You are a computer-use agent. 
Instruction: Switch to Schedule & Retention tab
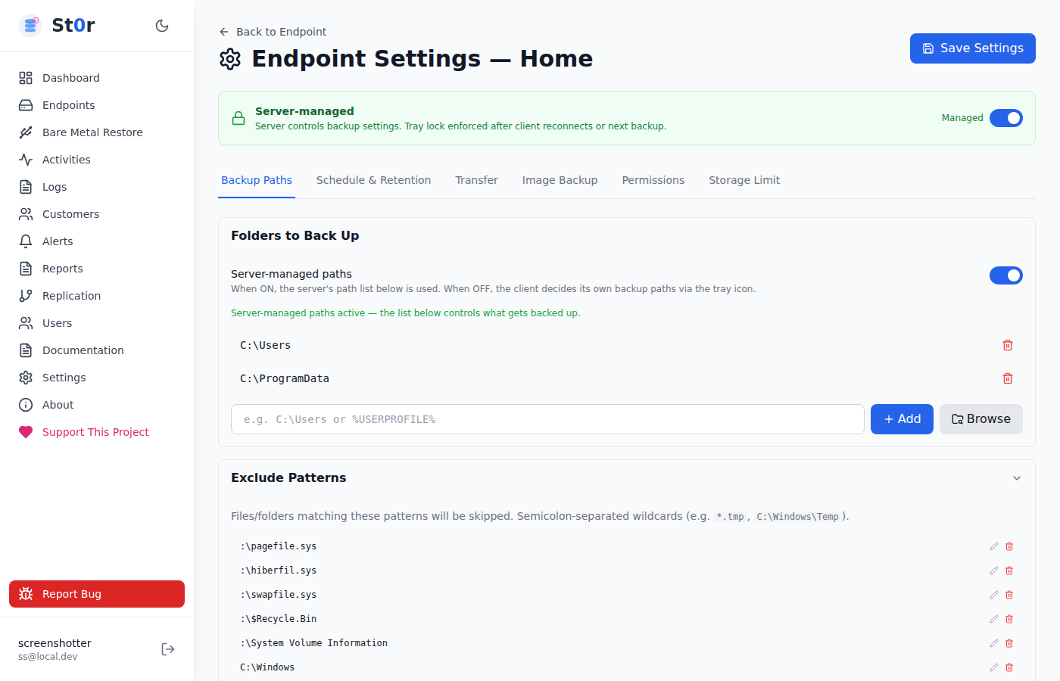(373, 180)
